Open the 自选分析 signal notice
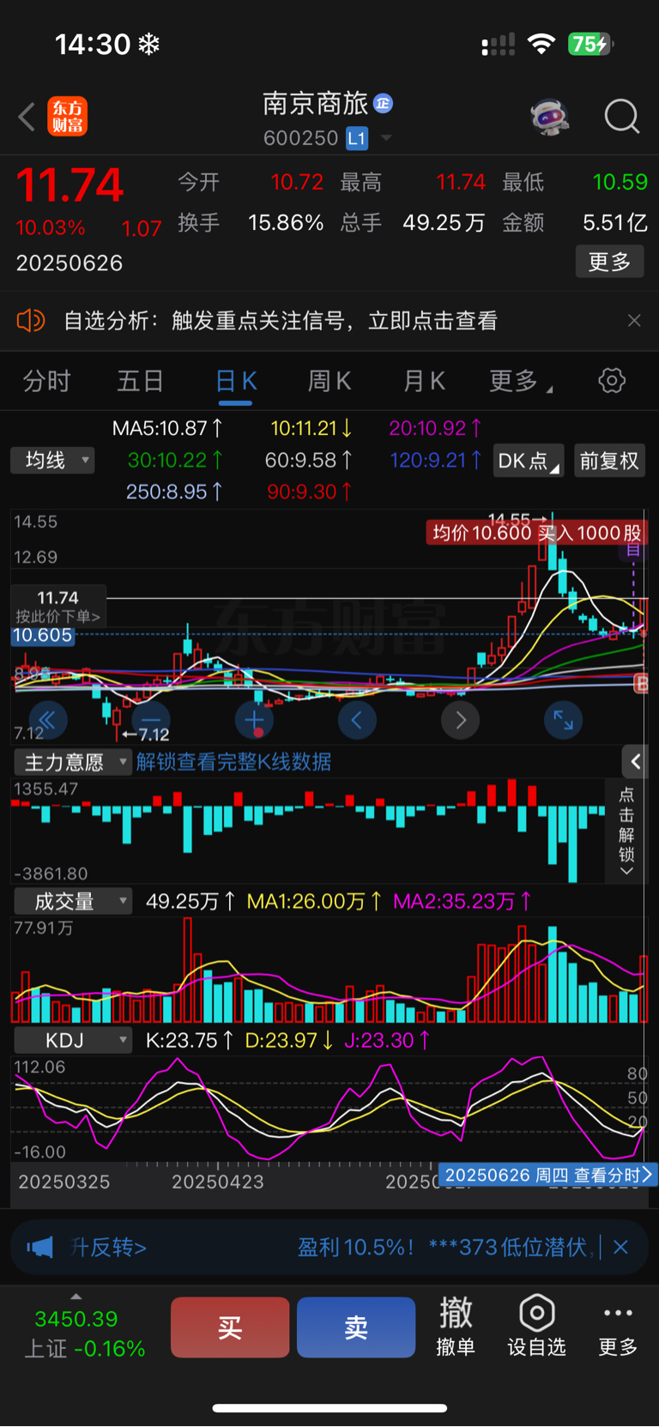The height and width of the screenshot is (1427, 659). [281, 321]
